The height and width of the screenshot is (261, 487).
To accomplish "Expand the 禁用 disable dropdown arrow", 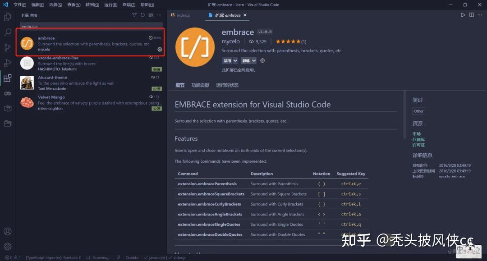I will (235, 60).
